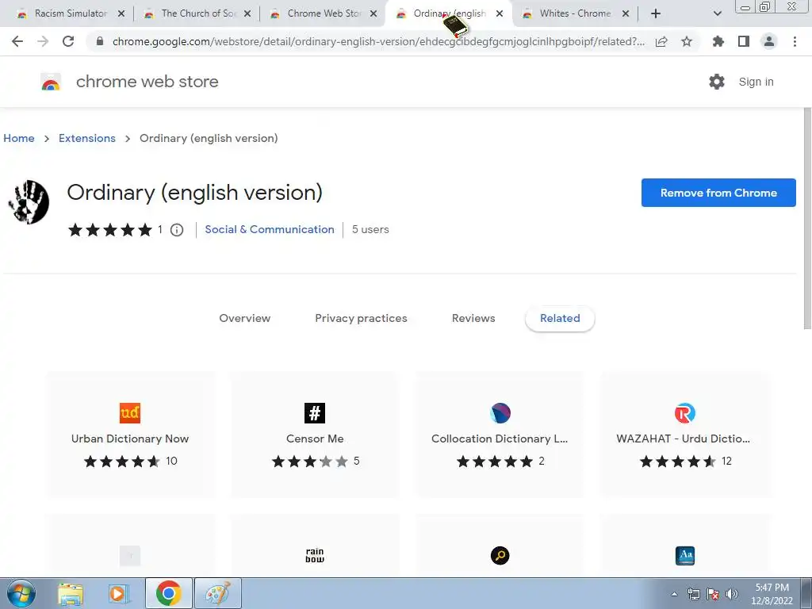
Task: Switch to the Whites - Chrome tab
Action: [x=575, y=13]
